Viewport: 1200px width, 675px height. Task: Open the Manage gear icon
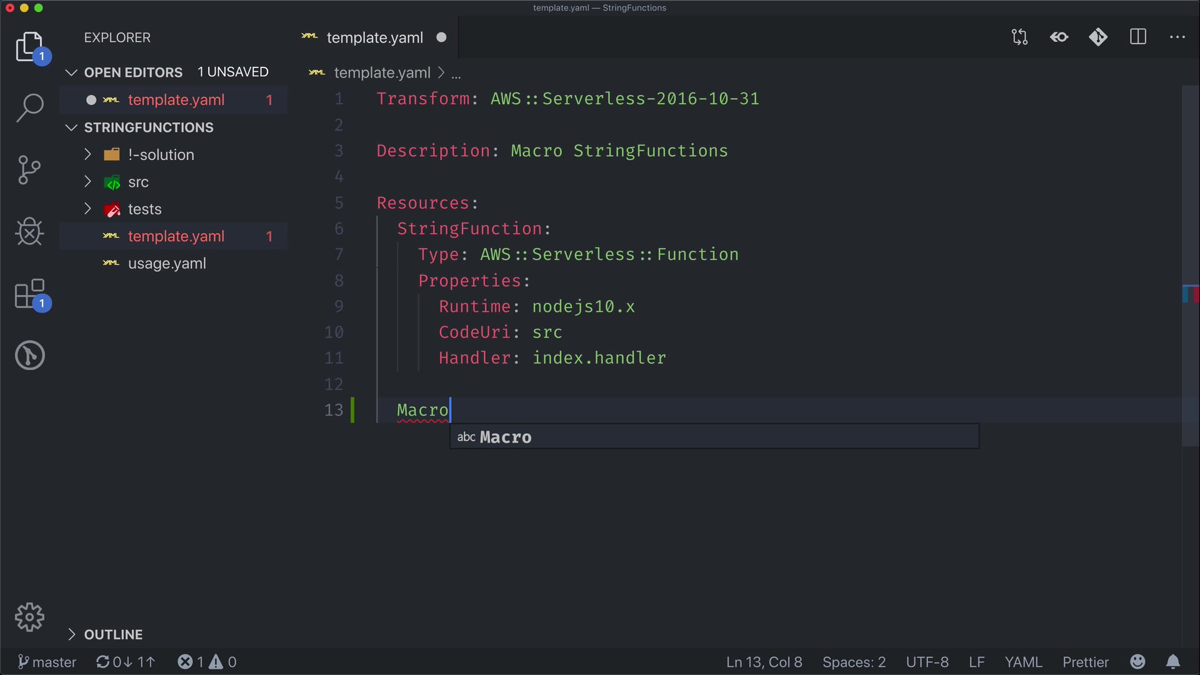click(x=29, y=617)
